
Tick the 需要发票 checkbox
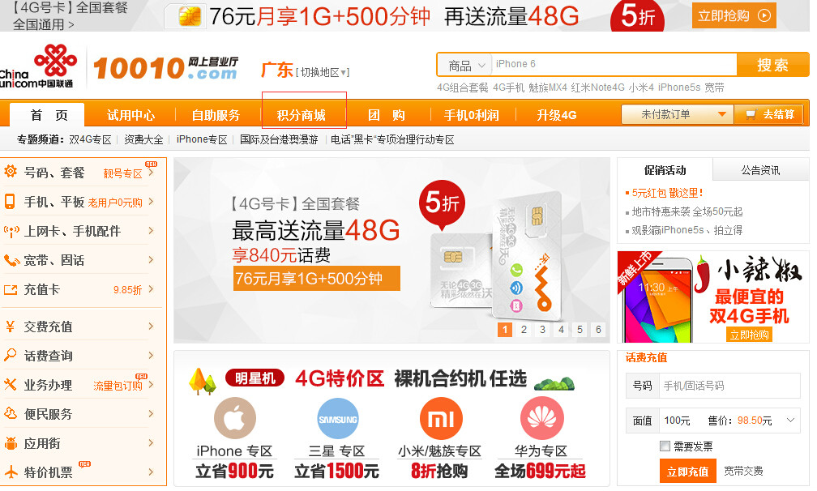pos(665,446)
